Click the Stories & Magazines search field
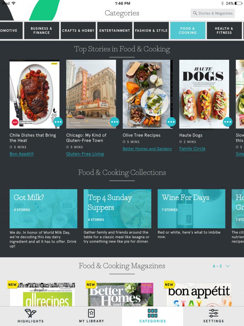The width and height of the screenshot is (244, 326). click(x=213, y=13)
